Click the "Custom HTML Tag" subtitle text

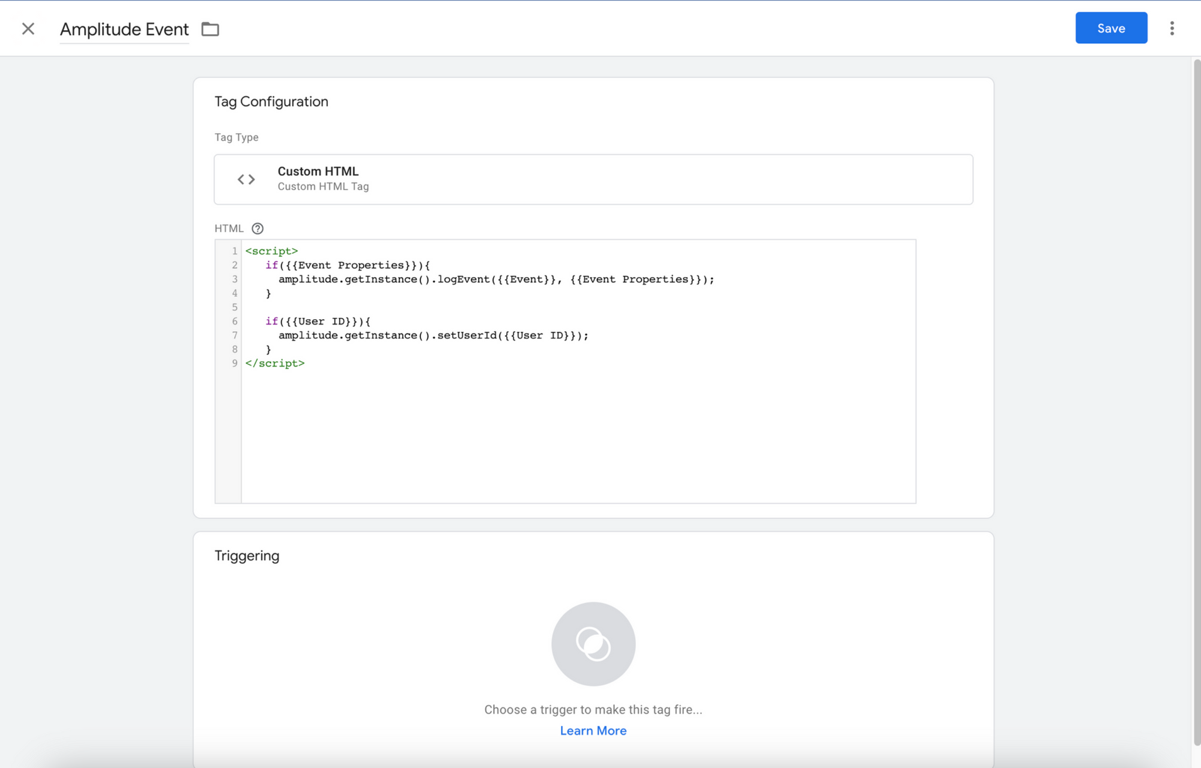pyautogui.click(x=323, y=187)
